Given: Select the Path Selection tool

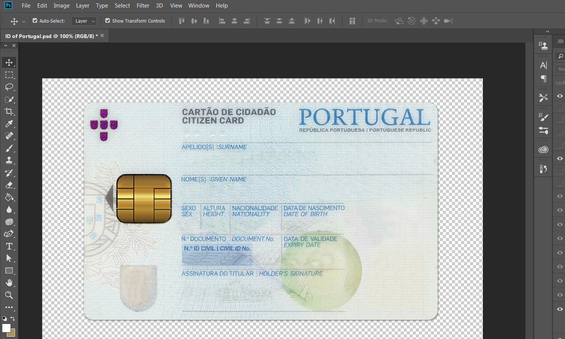Looking at the screenshot, I should 9,259.
